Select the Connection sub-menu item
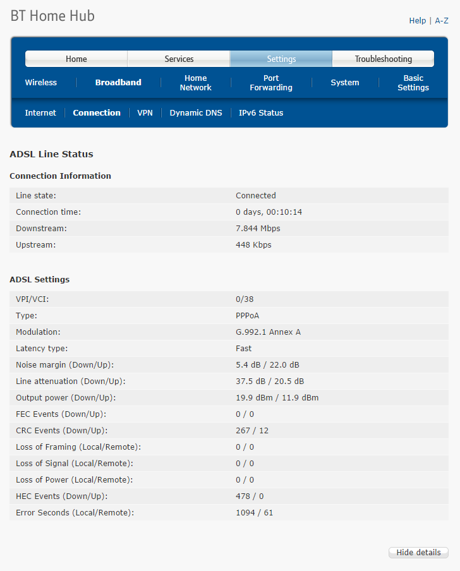Viewport: 460px width, 571px height. tap(97, 113)
